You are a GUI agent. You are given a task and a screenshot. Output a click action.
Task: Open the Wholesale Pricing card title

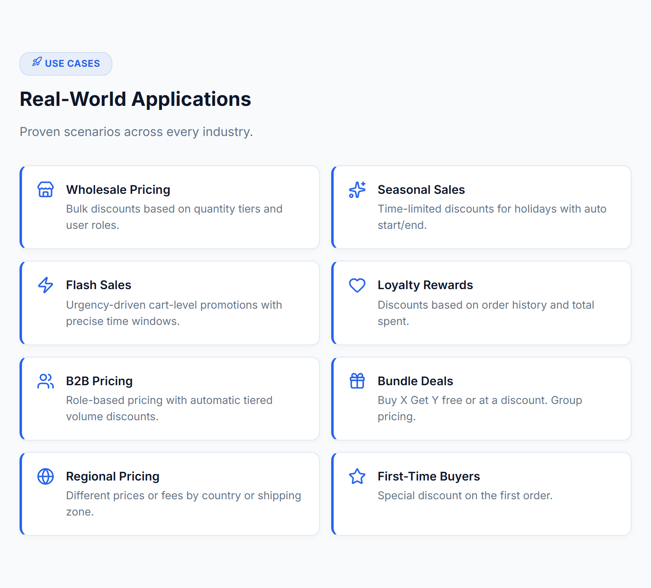point(118,190)
